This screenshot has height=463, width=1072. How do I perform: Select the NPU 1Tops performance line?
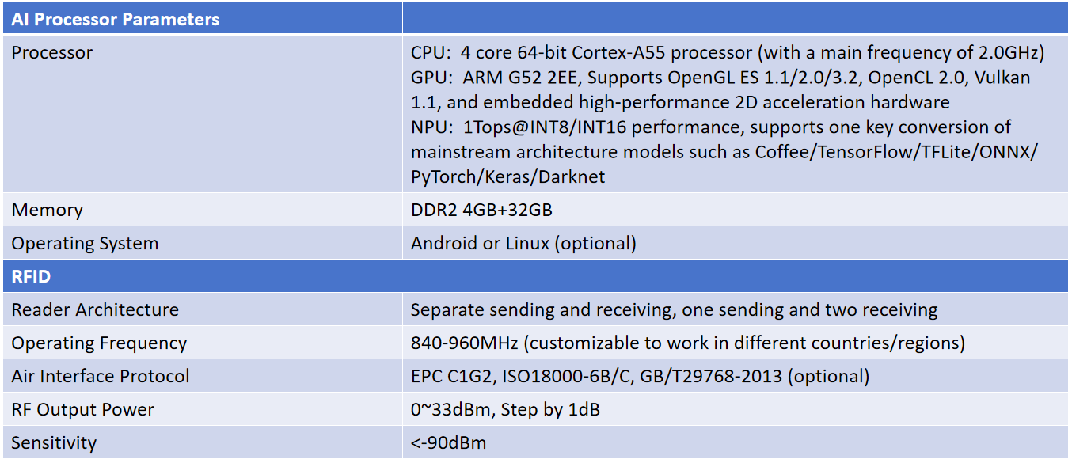tap(711, 127)
